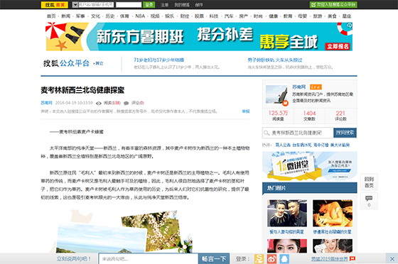
Task: Open the 新闻 news channel
Action: (x=65, y=16)
